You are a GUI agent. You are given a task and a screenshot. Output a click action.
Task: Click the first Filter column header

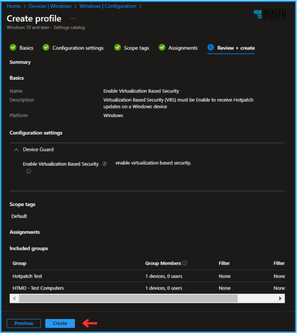(224, 263)
